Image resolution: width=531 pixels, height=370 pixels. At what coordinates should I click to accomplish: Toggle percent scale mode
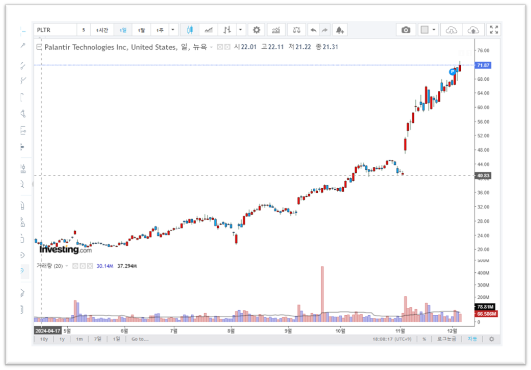[424, 339]
